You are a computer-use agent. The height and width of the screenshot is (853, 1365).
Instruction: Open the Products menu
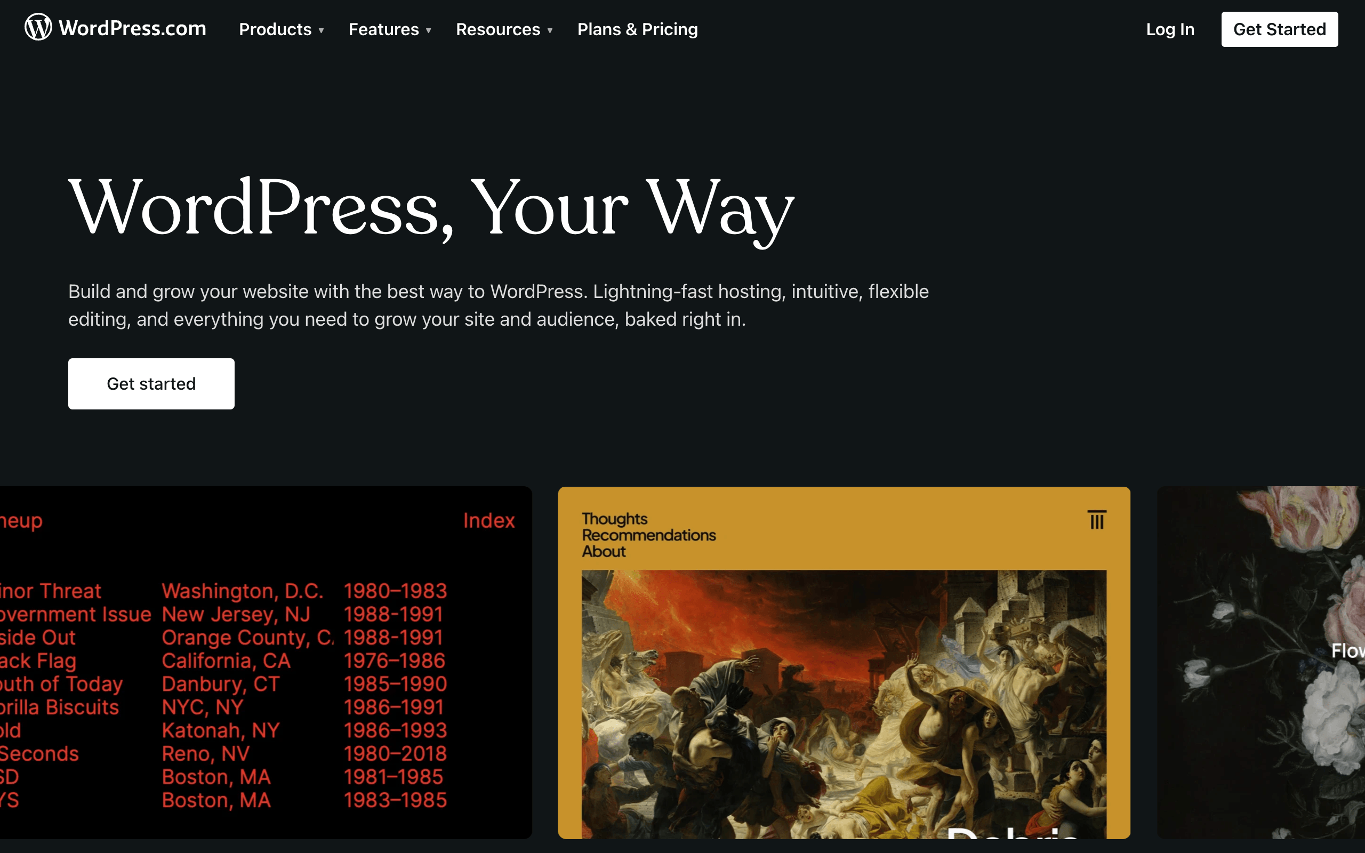coord(275,29)
